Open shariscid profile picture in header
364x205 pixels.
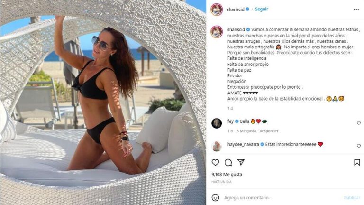[x=217, y=9]
